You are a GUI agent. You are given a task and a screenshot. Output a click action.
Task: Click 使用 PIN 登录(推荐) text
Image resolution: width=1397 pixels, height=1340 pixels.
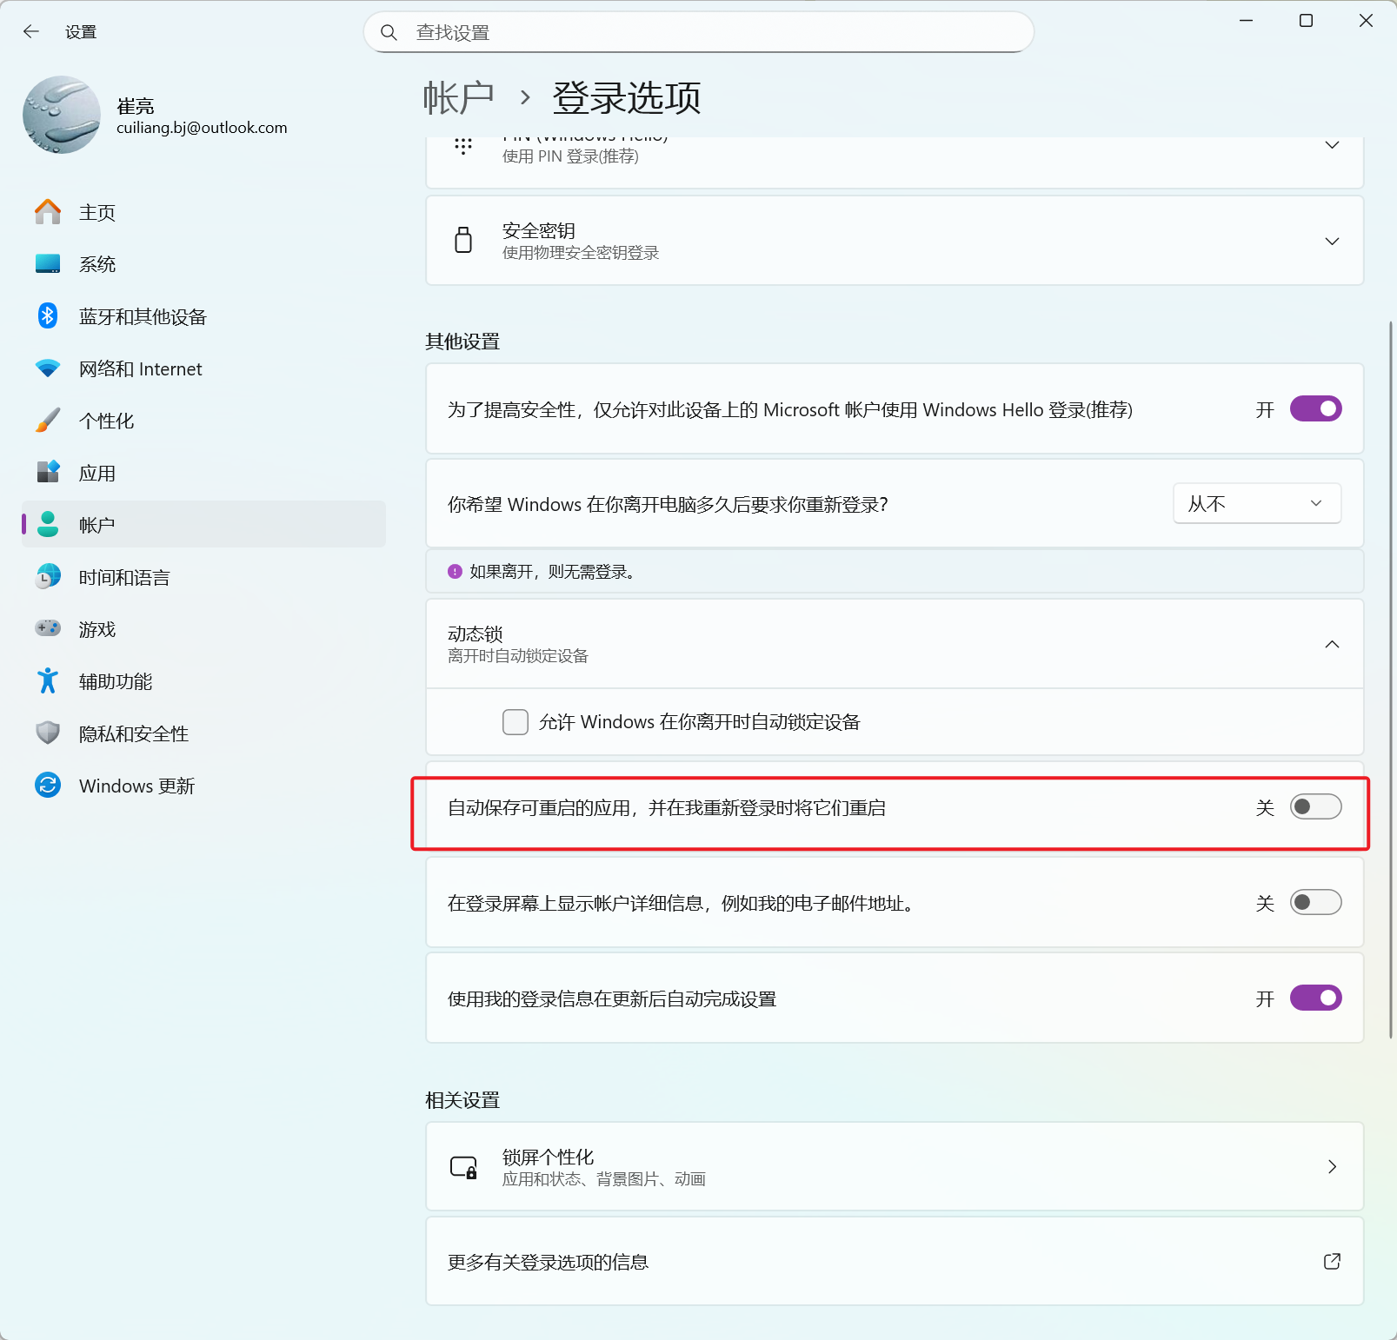(570, 156)
